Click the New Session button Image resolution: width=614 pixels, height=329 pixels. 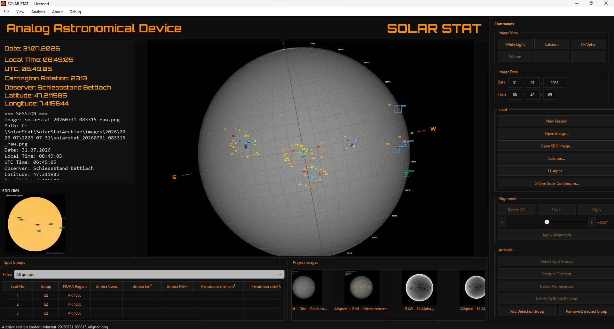pyautogui.click(x=556, y=121)
